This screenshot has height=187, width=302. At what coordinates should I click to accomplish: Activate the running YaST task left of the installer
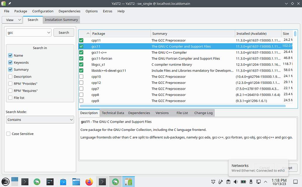[115, 182]
